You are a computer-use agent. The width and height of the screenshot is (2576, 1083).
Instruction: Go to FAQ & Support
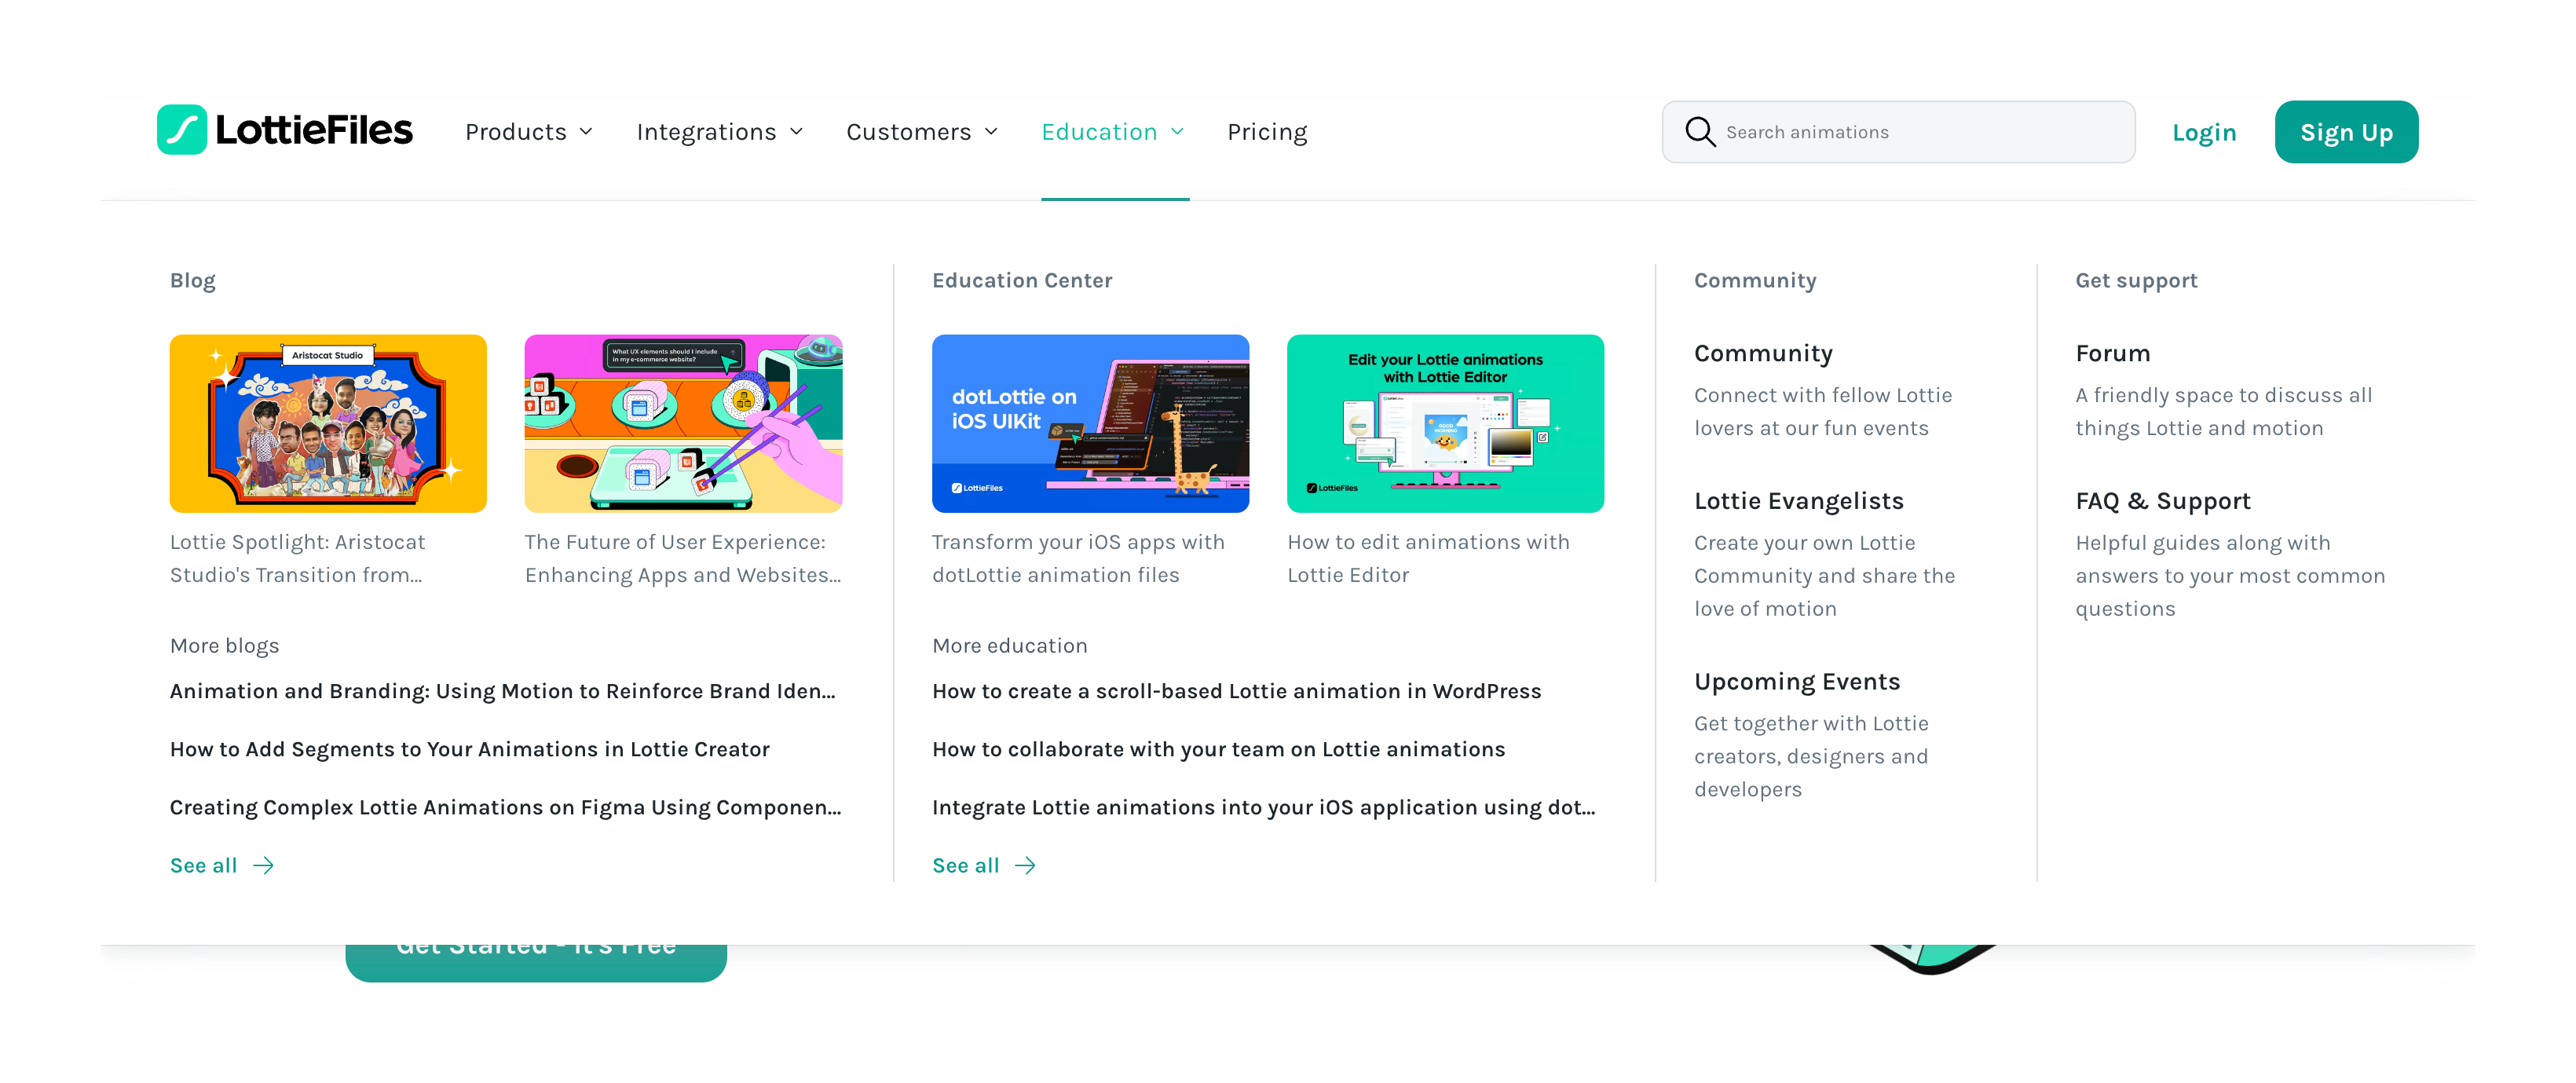click(2162, 501)
